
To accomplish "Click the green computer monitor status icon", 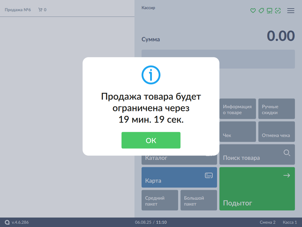I will [269, 11].
